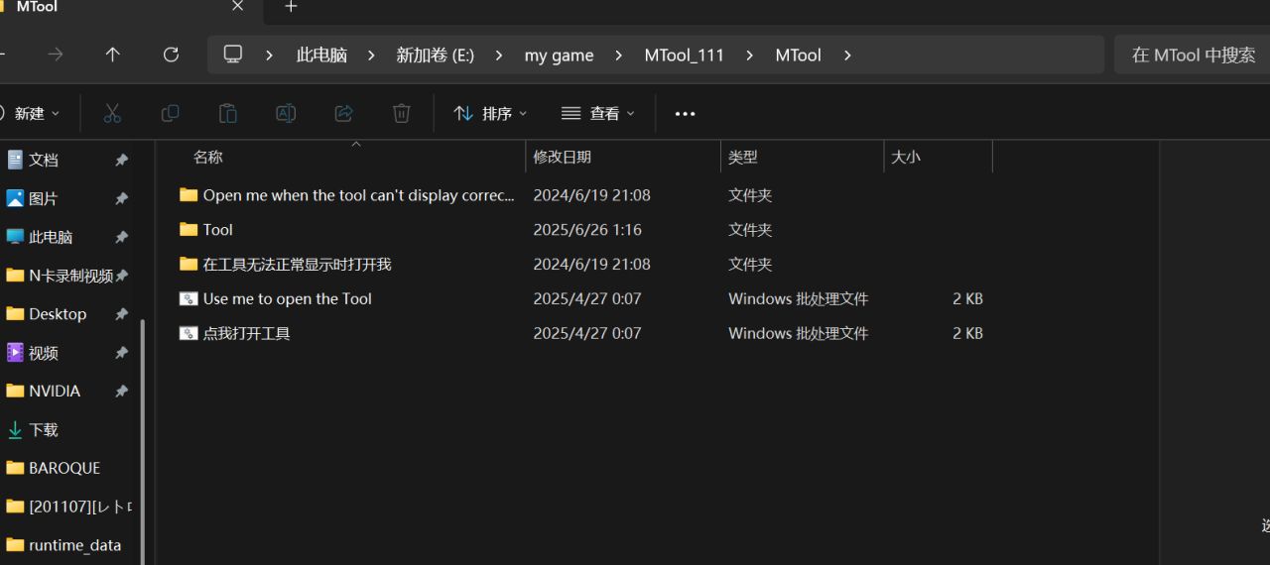Click the pin icon beside Desktop
Viewport: 1270px width, 565px height.
tap(121, 314)
